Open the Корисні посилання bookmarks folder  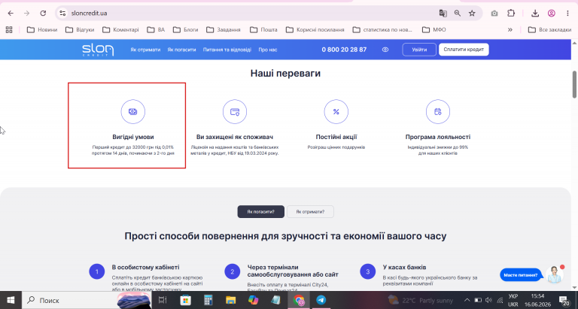point(315,29)
